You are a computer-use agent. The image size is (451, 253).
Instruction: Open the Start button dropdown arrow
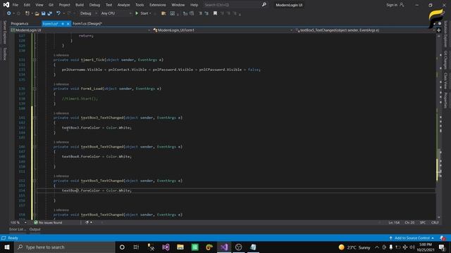(150, 13)
